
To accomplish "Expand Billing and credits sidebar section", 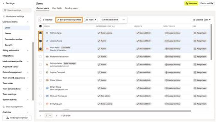I will (x=28, y=50).
